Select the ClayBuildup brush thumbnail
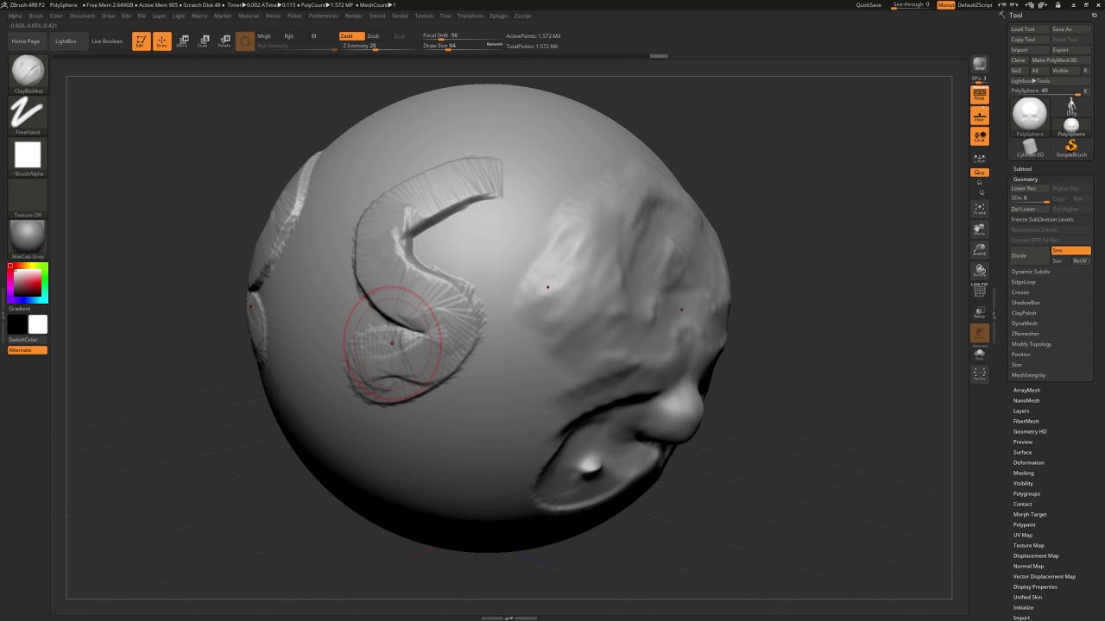The height and width of the screenshot is (621, 1105). (x=28, y=72)
